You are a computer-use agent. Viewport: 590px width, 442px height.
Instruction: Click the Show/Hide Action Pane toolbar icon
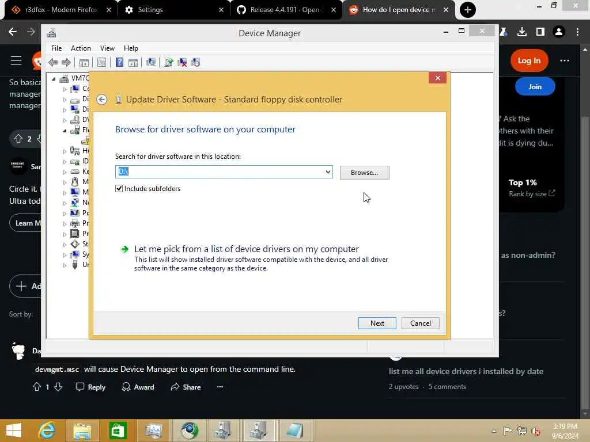click(x=133, y=62)
